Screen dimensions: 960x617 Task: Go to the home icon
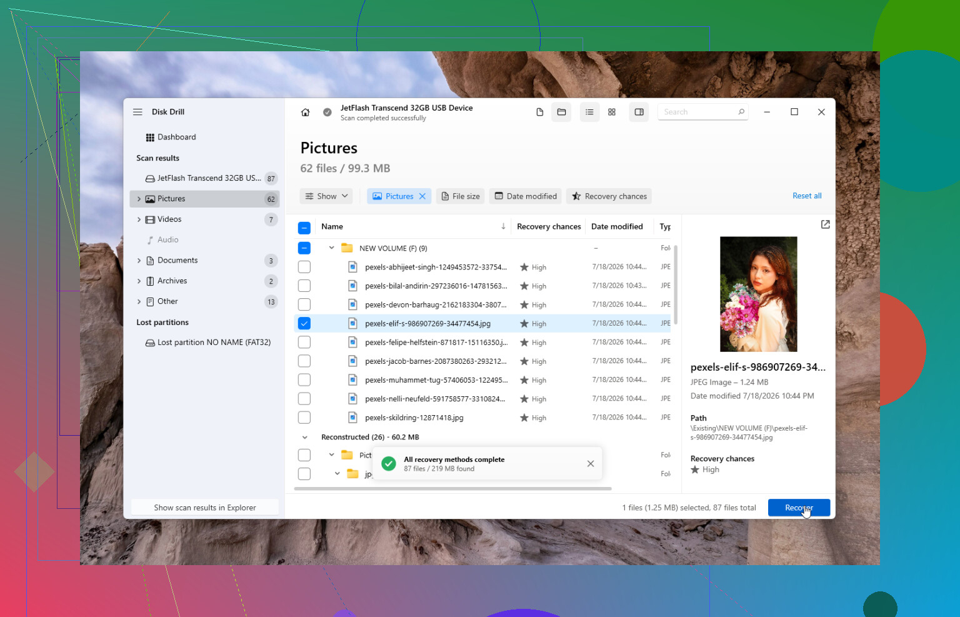[x=305, y=113]
